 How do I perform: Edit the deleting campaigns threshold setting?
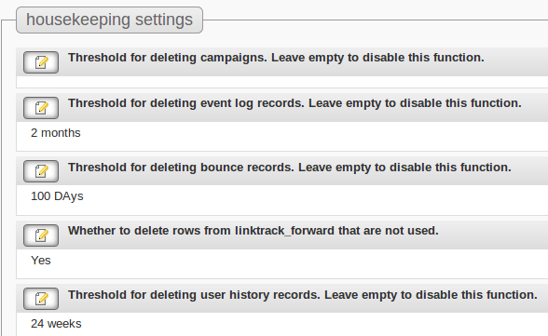tap(41, 62)
